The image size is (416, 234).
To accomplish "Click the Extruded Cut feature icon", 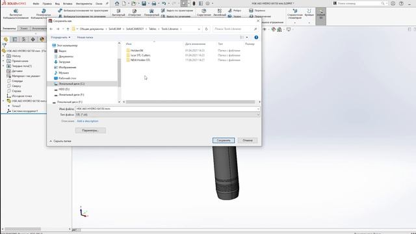I will click(118, 11).
